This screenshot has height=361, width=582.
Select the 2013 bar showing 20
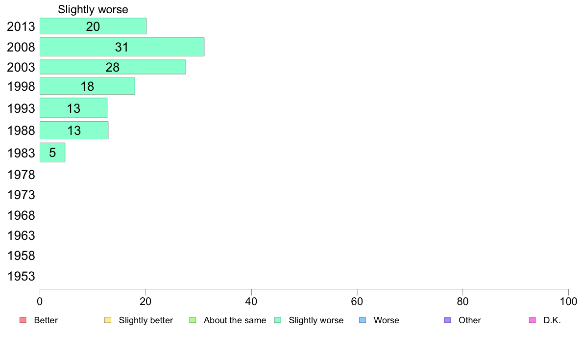click(x=93, y=26)
